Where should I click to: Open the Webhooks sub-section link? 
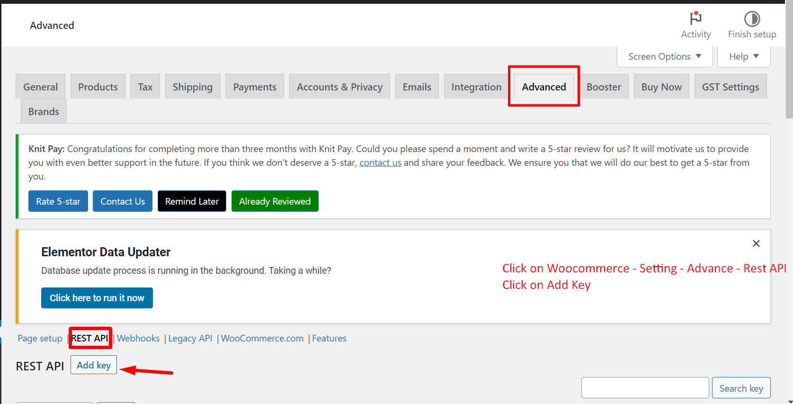[x=138, y=338]
